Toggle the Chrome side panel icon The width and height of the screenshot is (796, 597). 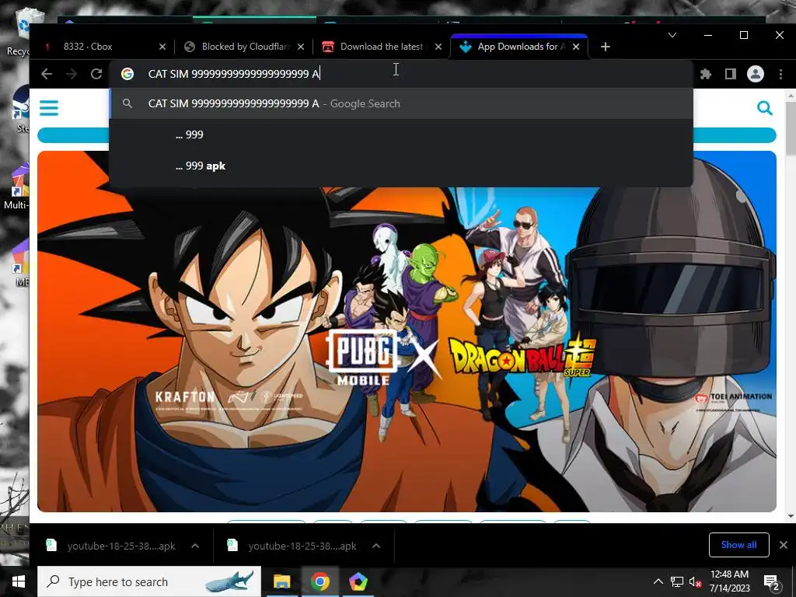731,74
